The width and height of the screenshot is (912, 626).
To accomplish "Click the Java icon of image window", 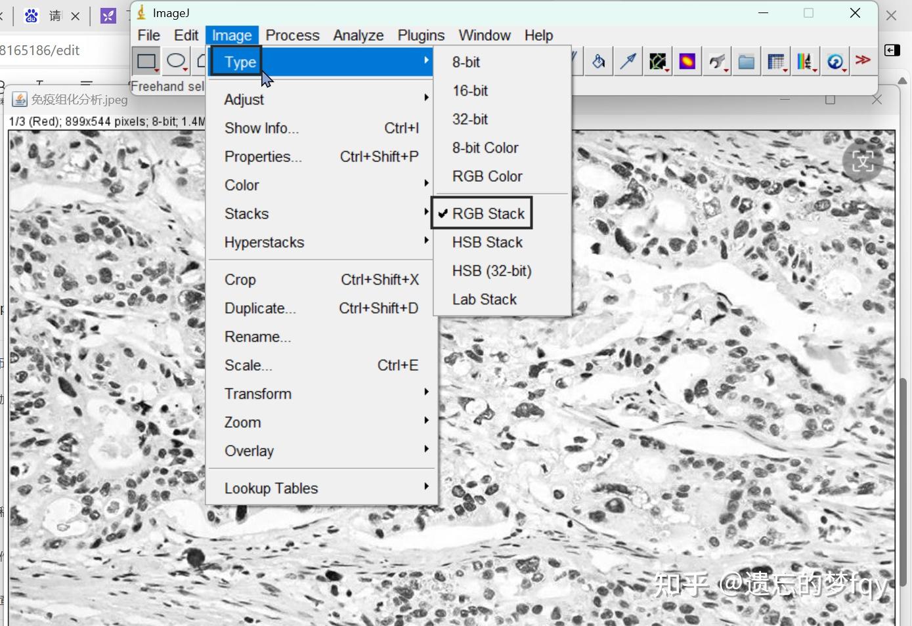I will pyautogui.click(x=20, y=100).
